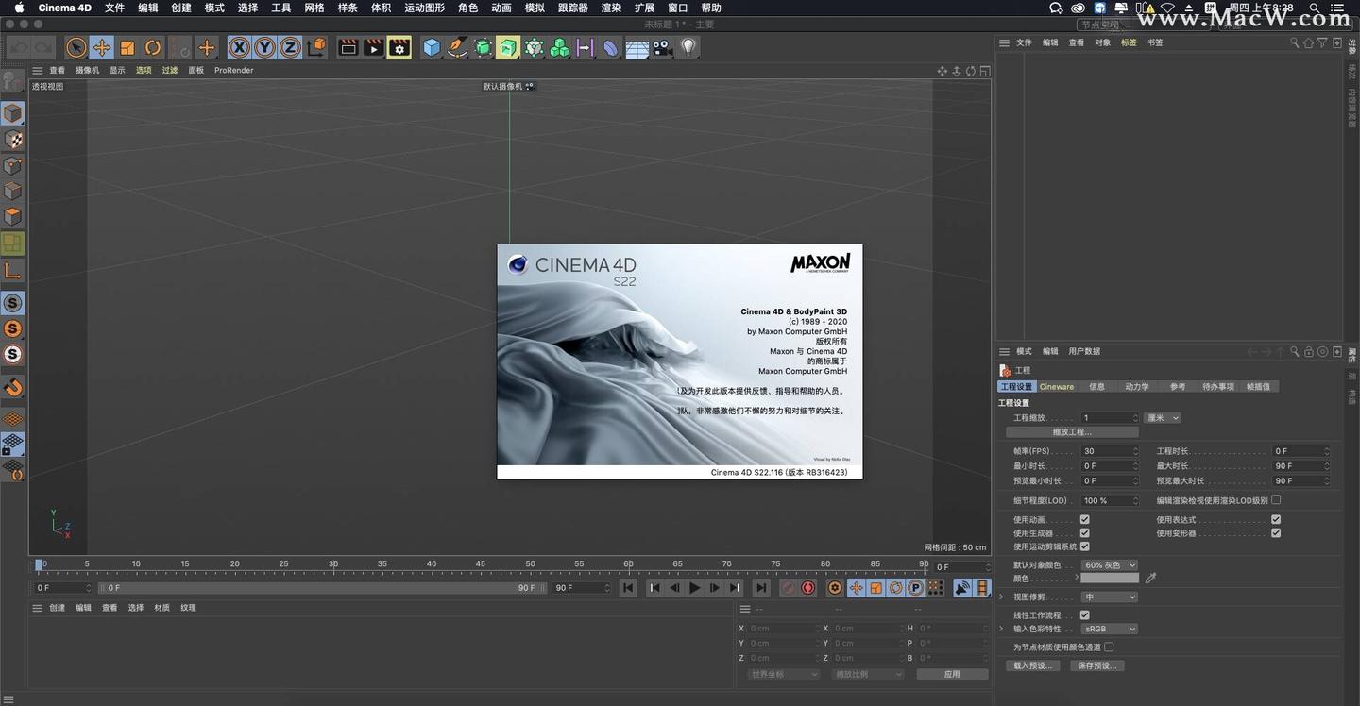Click the search icon in Object Manager
Image resolution: width=1360 pixels, height=706 pixels.
(x=1295, y=42)
